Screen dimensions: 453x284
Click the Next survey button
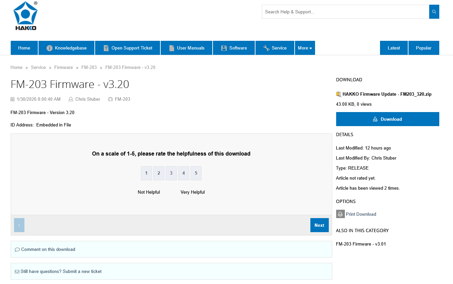click(319, 225)
